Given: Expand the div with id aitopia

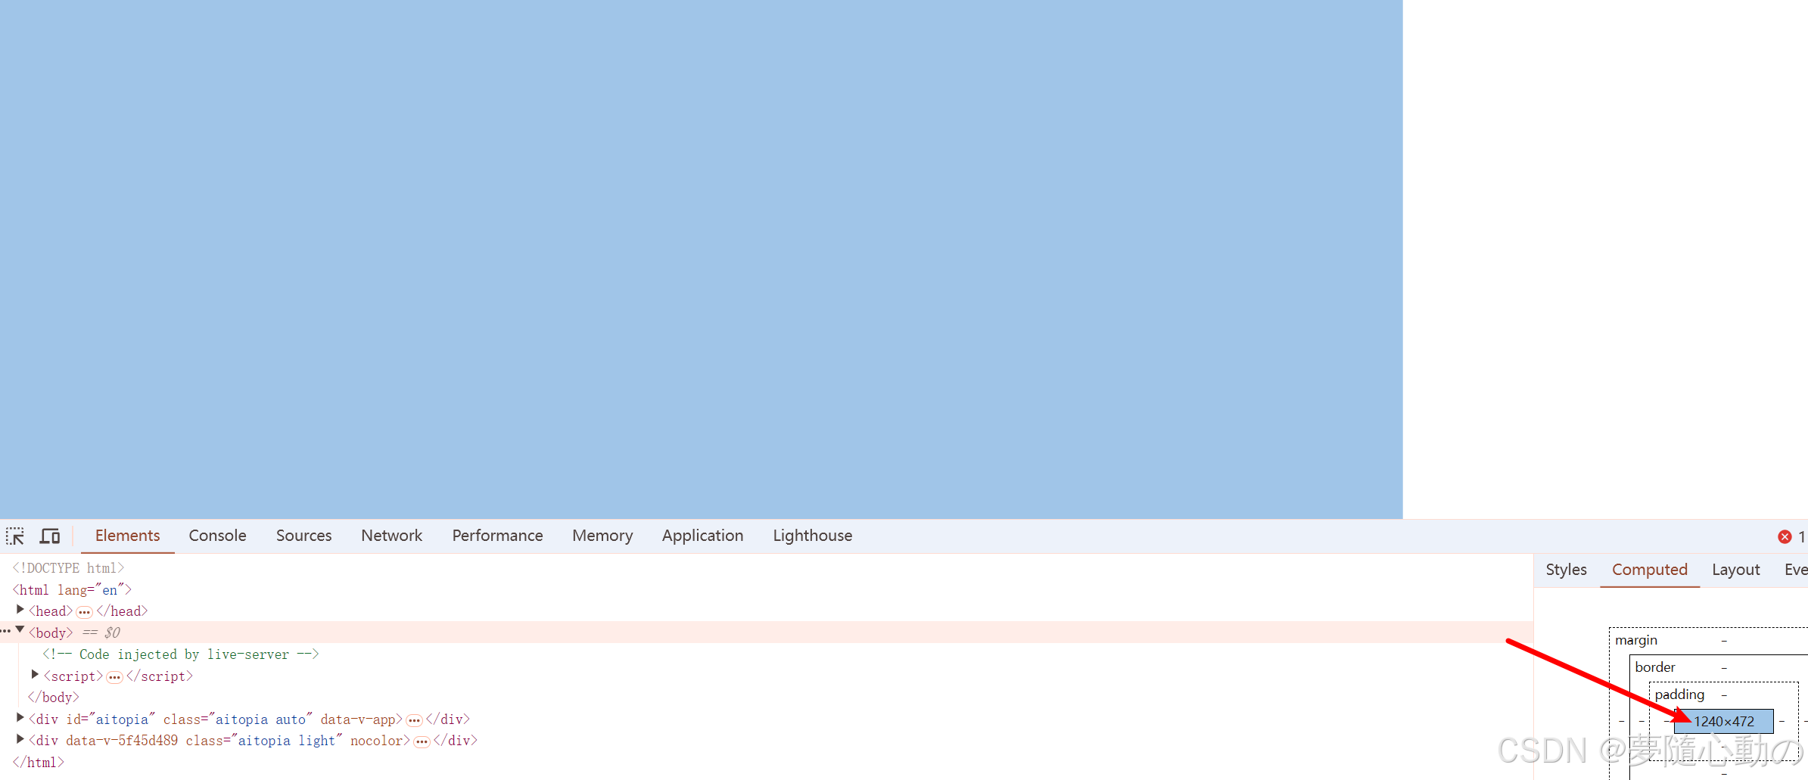Looking at the screenshot, I should point(20,717).
